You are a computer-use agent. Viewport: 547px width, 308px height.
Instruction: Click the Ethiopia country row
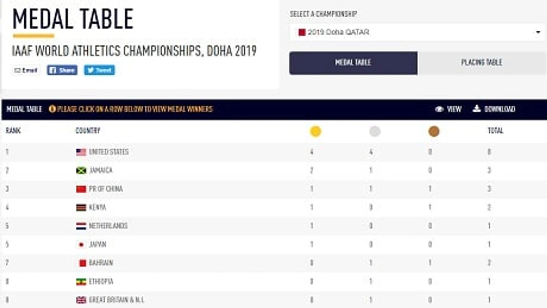click(x=101, y=281)
